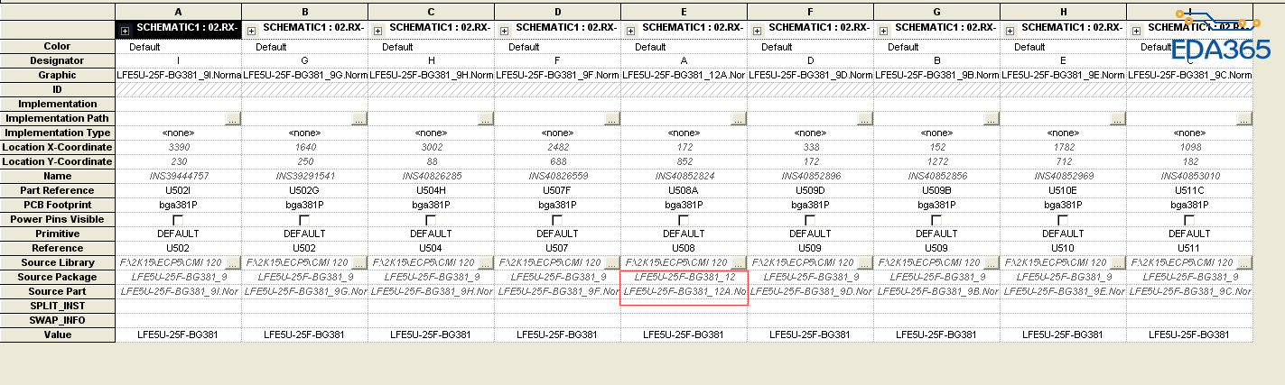Screen dimensions: 1285x385
Task: Expand the SCHEMATIC1 plus icon in column A
Action: pos(125,29)
